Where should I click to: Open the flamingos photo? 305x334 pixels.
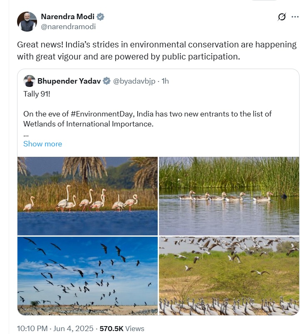tap(87, 196)
